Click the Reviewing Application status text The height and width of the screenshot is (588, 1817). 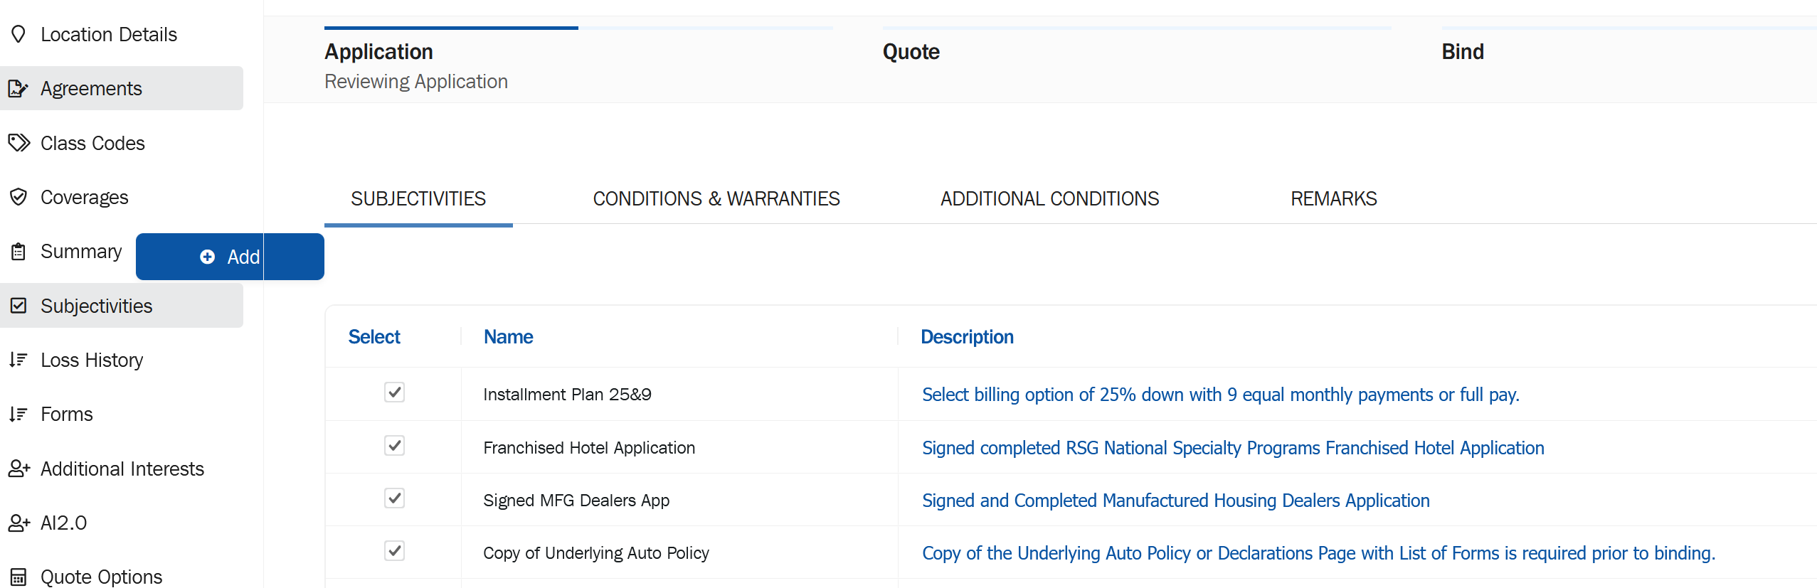coord(416,82)
